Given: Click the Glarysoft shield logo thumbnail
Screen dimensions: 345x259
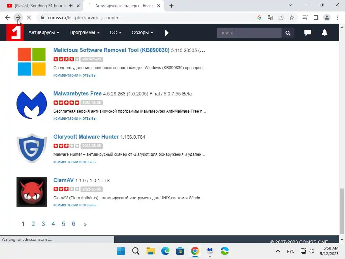Looking at the screenshot, I should [x=31, y=148].
